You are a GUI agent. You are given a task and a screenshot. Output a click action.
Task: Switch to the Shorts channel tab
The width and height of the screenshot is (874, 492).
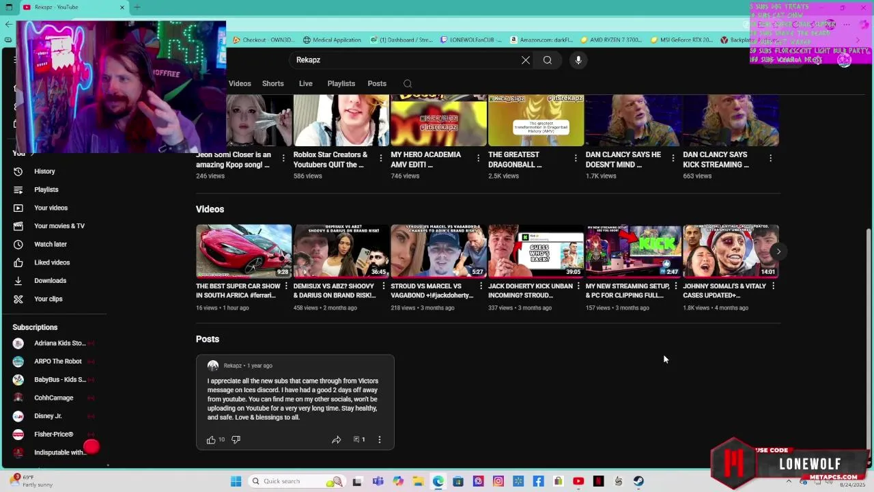coord(273,84)
